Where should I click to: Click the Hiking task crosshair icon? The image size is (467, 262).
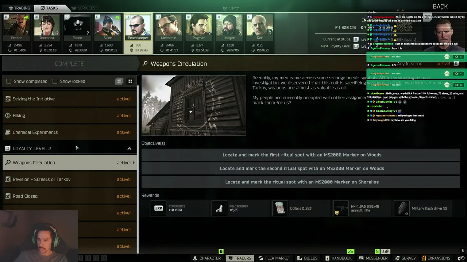coord(8,115)
